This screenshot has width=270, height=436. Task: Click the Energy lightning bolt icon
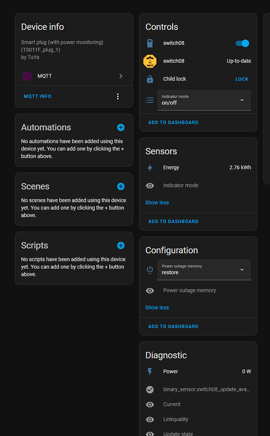pos(150,168)
